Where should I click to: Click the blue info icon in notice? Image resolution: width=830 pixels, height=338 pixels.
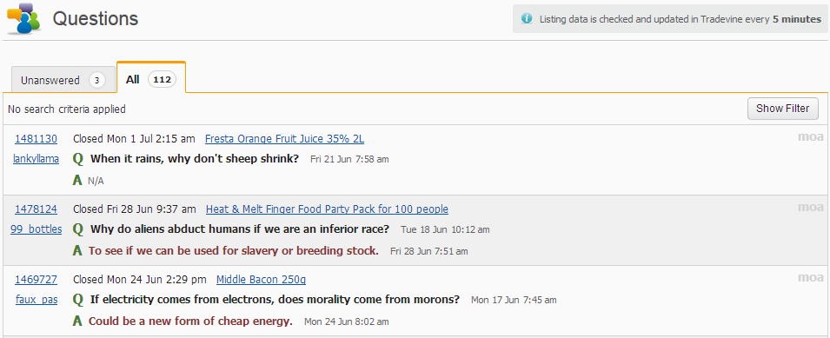tap(526, 18)
